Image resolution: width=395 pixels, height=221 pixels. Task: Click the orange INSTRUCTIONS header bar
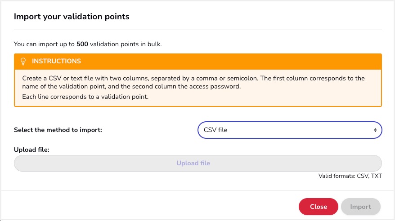tap(198, 62)
